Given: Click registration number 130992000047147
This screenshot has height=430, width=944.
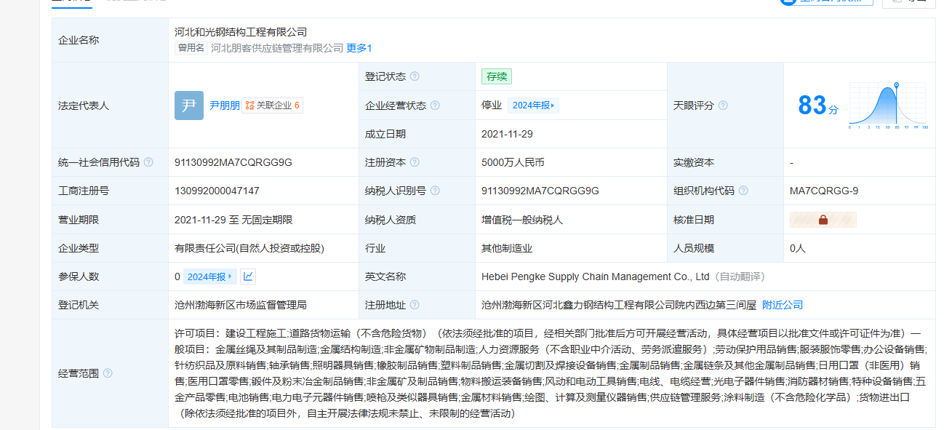Looking at the screenshot, I should (x=217, y=191).
